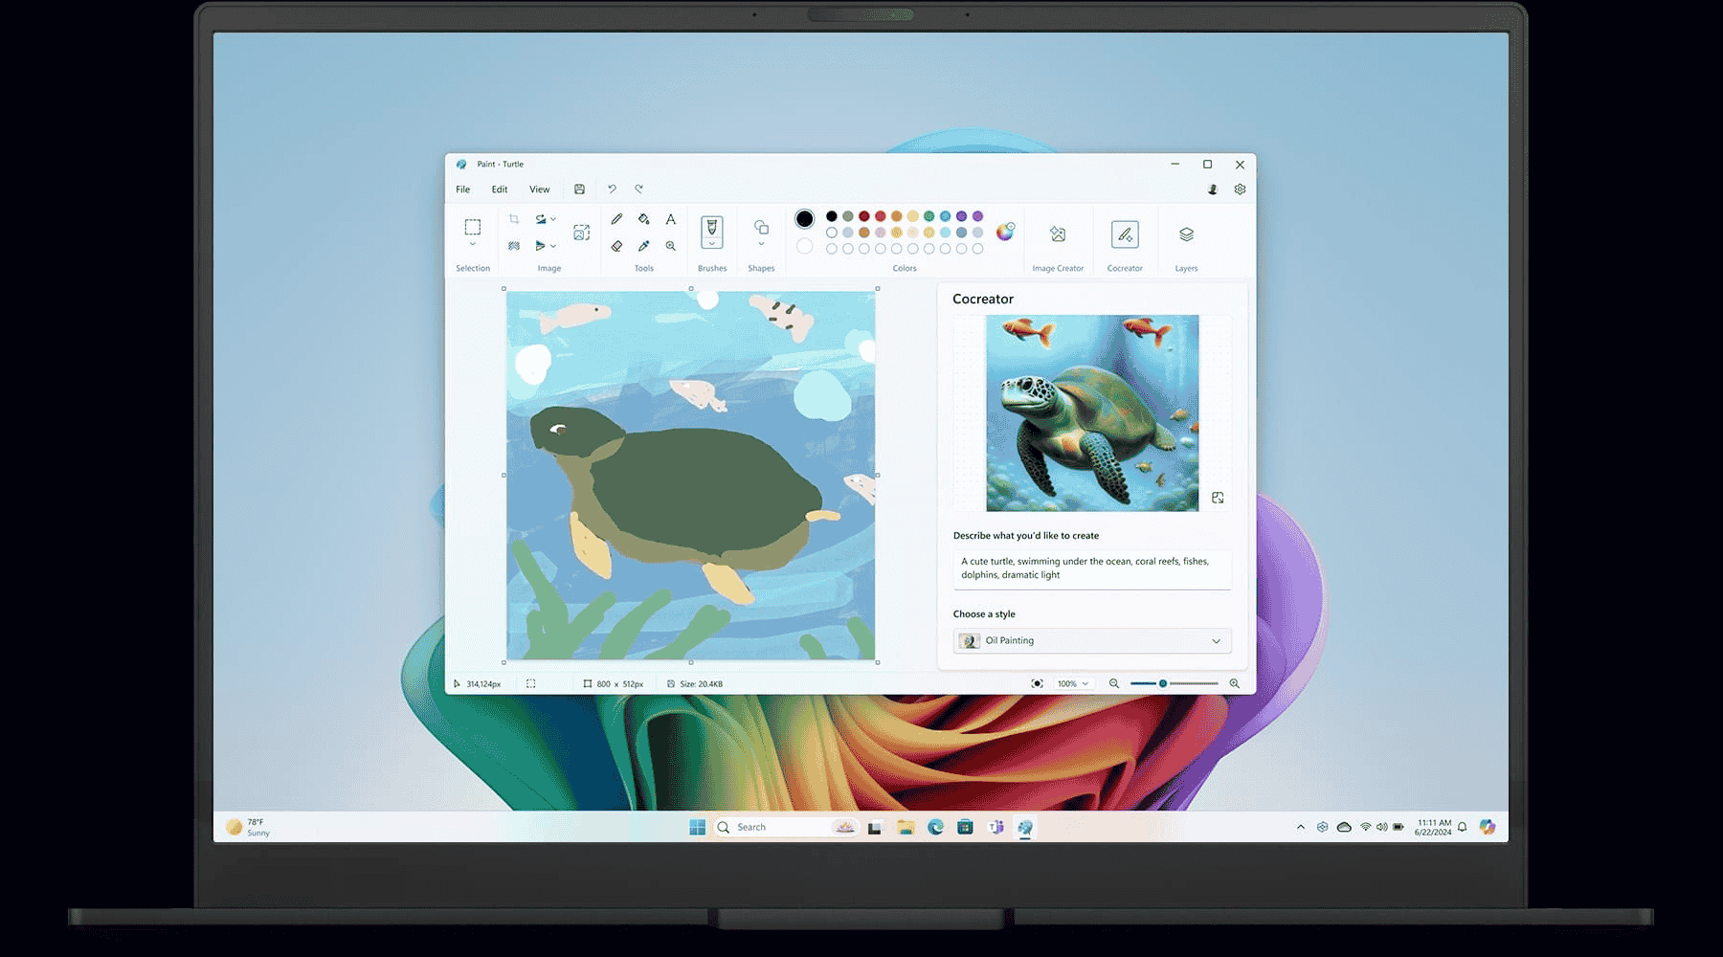The image size is (1723, 957).
Task: Open File Explorer from the taskbar
Action: tap(906, 827)
